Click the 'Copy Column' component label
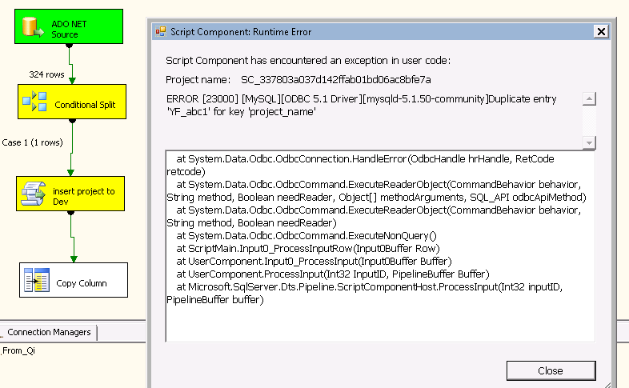This screenshot has height=388, width=629. point(81,283)
